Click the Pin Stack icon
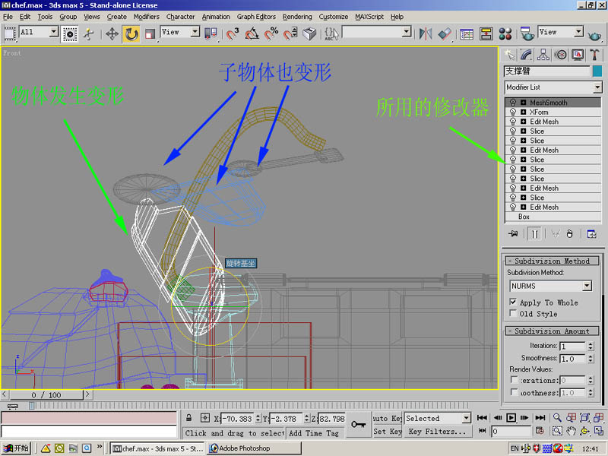The width and height of the screenshot is (608, 456). [x=513, y=234]
